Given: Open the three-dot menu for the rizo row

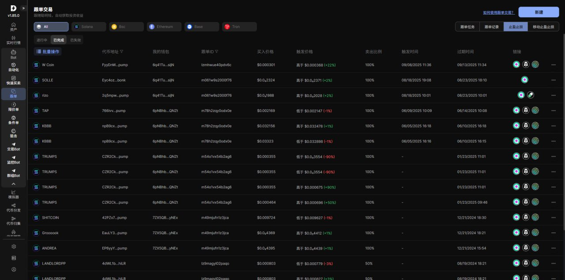Looking at the screenshot, I should coord(554,95).
